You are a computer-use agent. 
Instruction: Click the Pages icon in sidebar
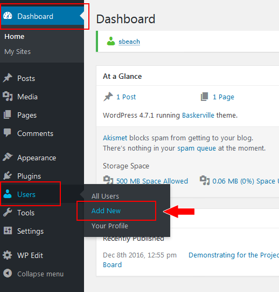7,114
